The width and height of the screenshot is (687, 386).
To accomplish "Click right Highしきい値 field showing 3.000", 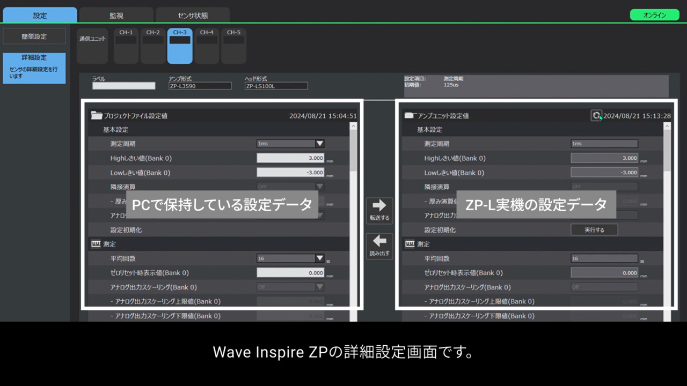I will (x=604, y=158).
